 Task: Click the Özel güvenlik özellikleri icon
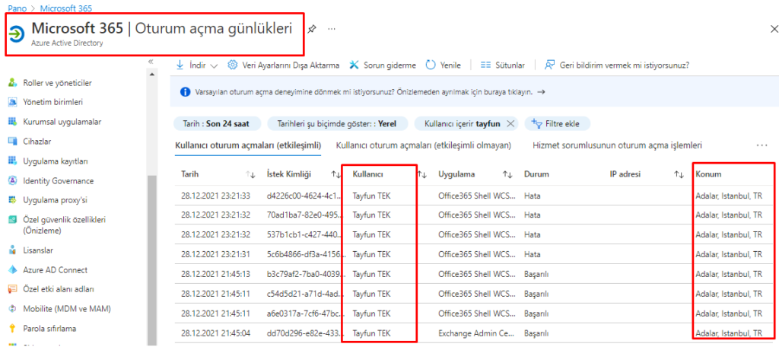(x=13, y=220)
